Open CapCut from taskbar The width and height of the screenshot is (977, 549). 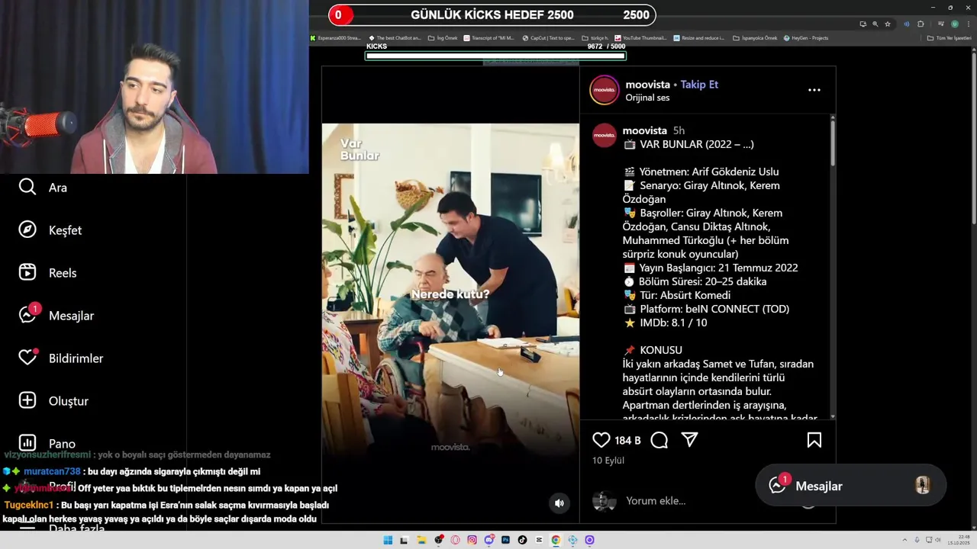pyautogui.click(x=539, y=540)
